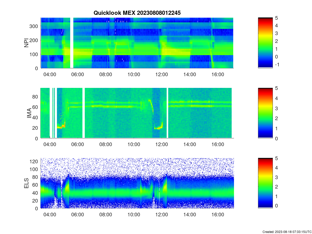Screen dimensions: 312x234
Task: Click the 10:00 tick under the ELS panel
Action: coord(134,215)
